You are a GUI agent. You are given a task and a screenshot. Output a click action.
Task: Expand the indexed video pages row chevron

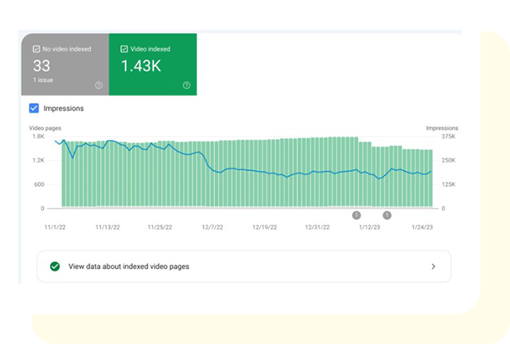point(433,267)
